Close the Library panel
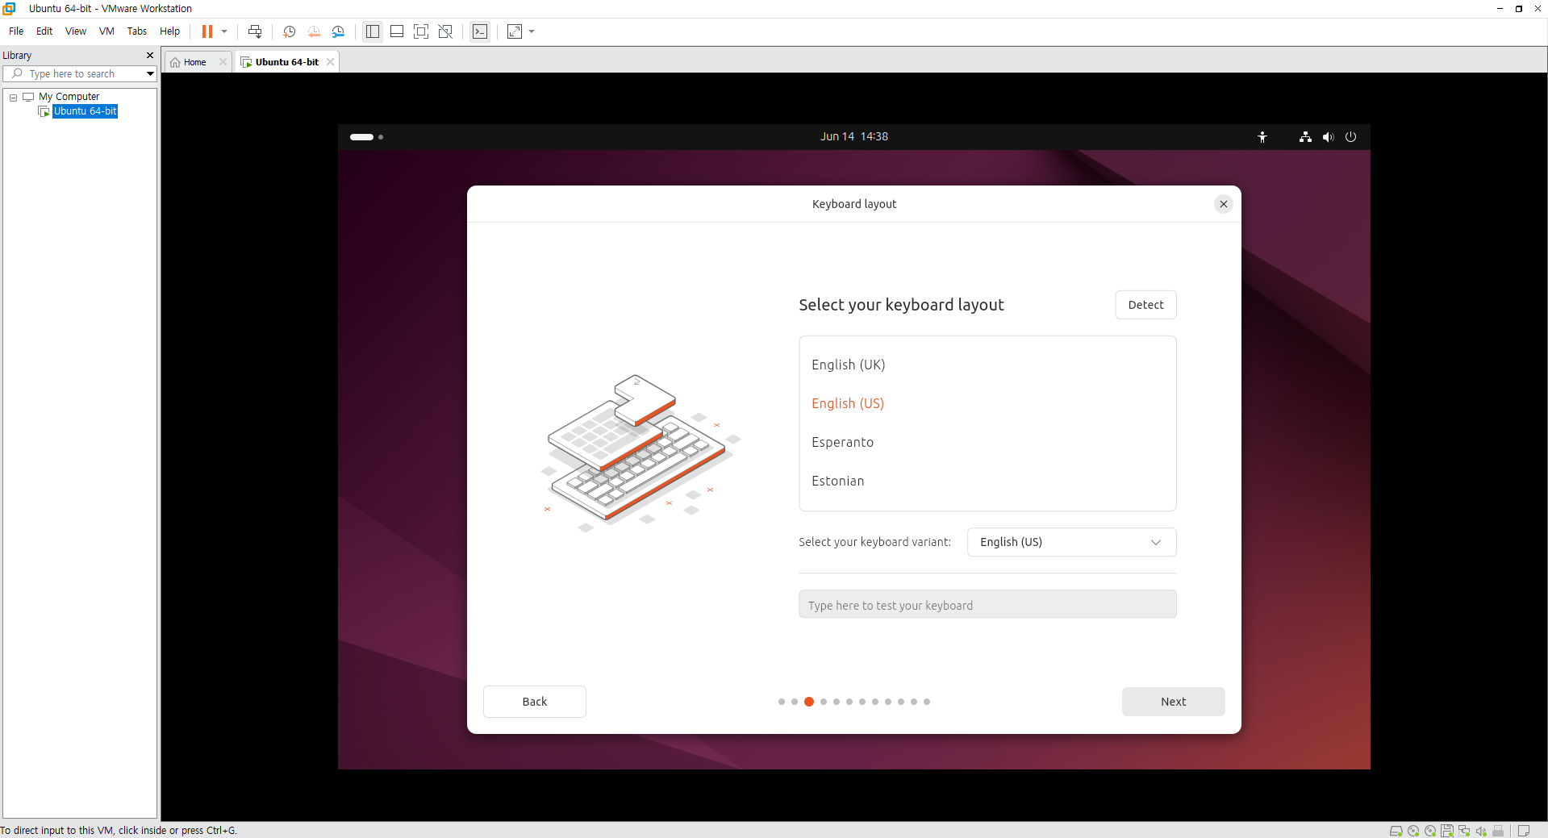Viewport: 1548px width, 838px height. [149, 55]
